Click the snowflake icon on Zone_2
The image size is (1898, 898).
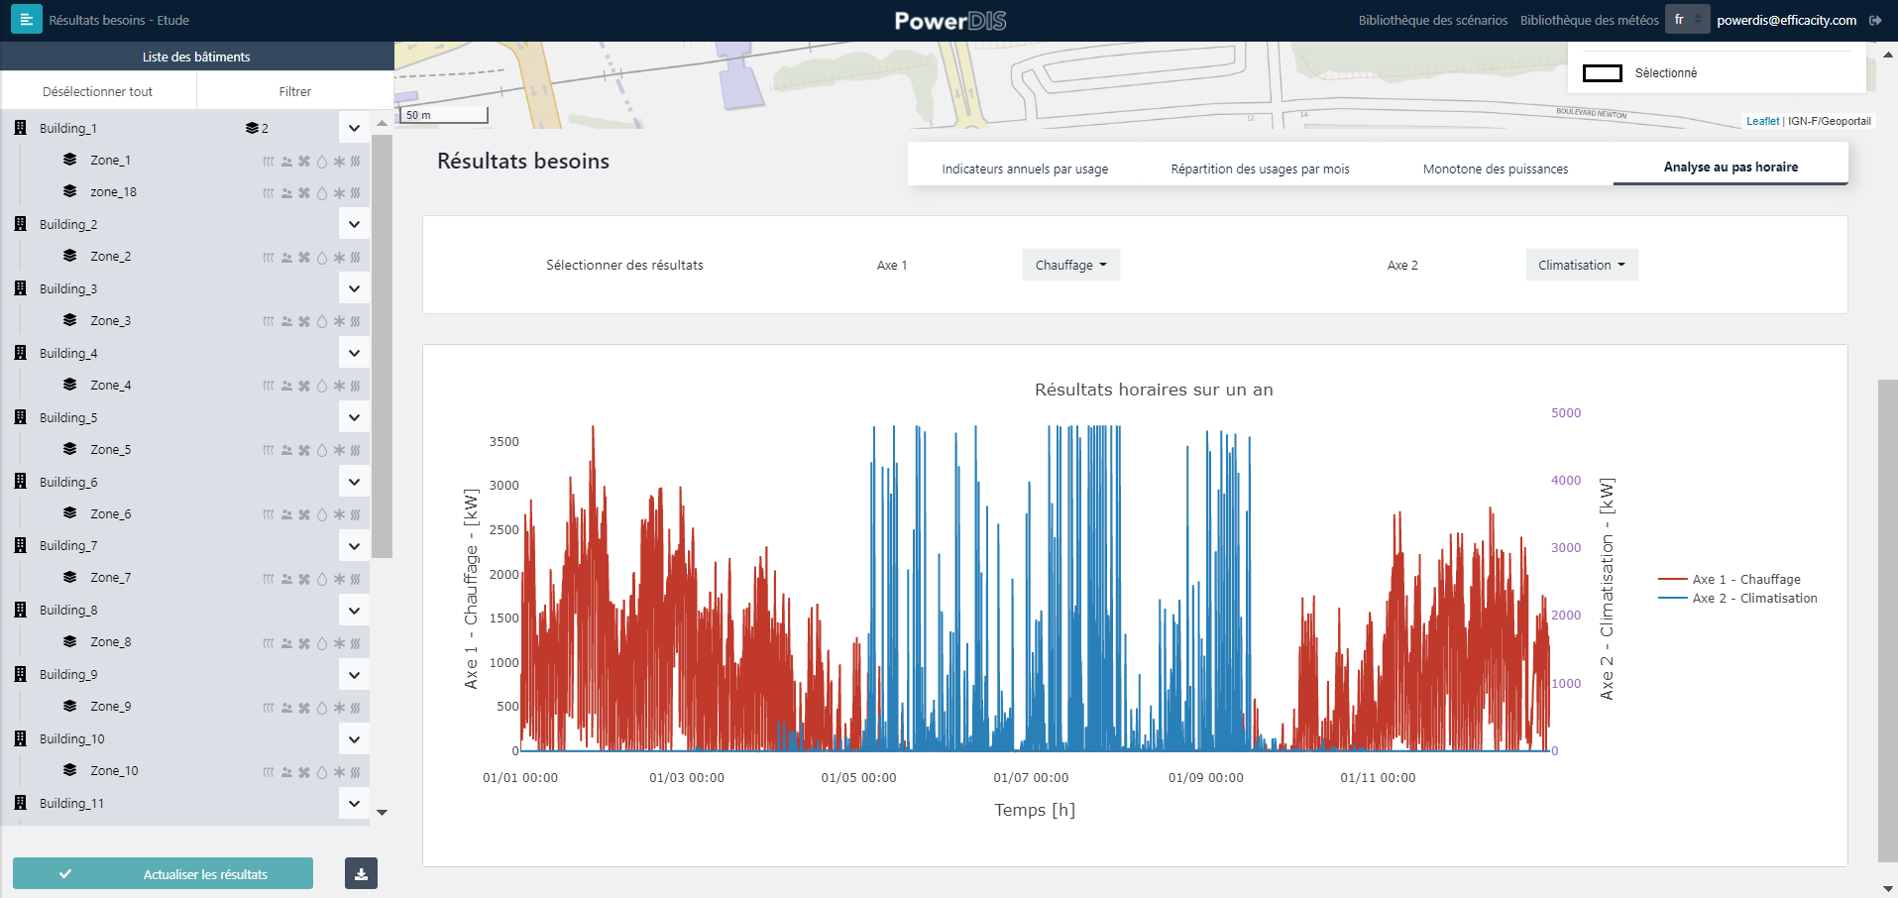339,257
